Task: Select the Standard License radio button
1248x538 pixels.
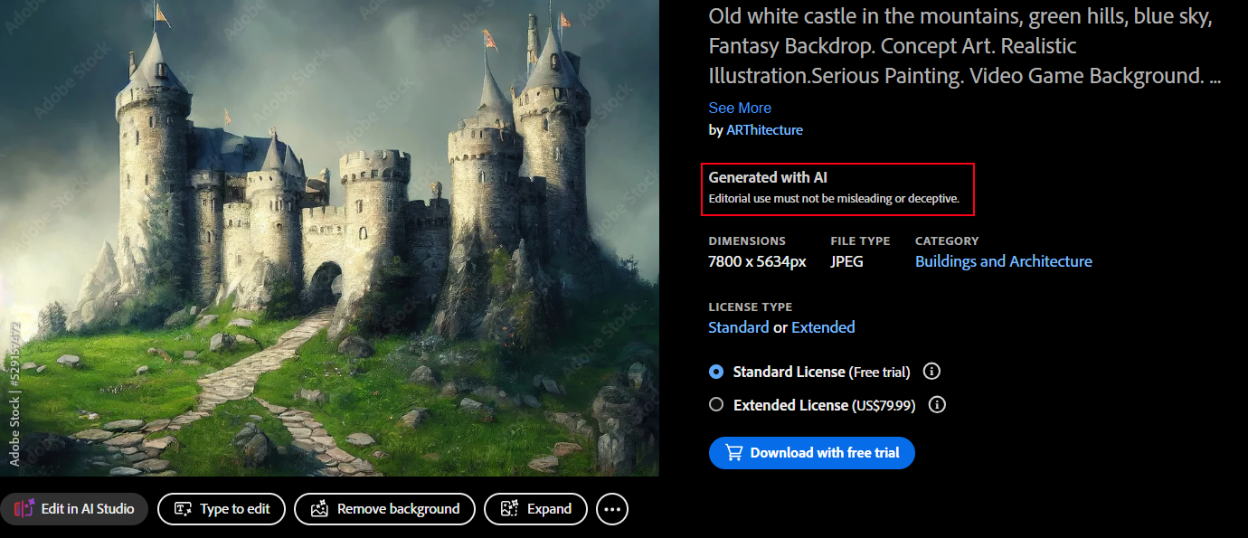Action: click(x=716, y=372)
